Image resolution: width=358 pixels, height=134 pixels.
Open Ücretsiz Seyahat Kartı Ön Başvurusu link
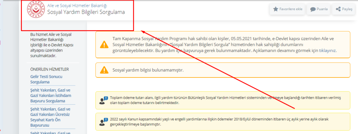[50, 117]
